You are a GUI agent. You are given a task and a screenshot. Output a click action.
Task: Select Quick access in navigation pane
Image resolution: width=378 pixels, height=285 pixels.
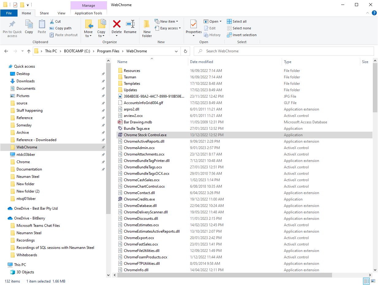(25, 66)
